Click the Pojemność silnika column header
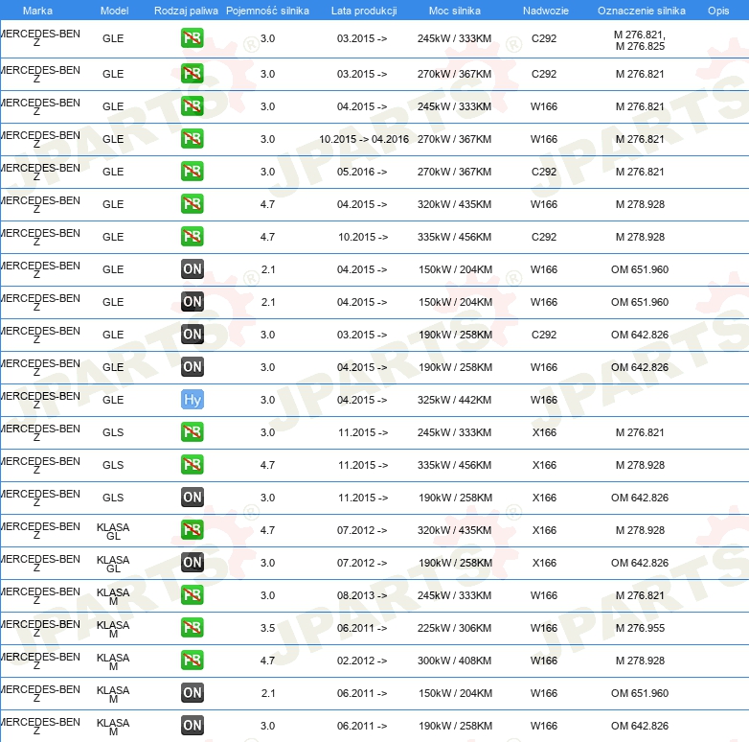 tap(267, 11)
